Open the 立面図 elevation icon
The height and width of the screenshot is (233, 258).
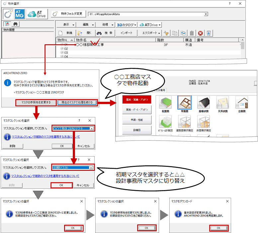pos(242,104)
